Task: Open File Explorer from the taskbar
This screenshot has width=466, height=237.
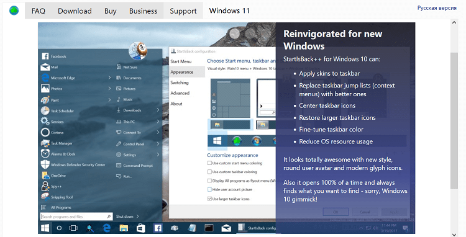Action: point(124,228)
